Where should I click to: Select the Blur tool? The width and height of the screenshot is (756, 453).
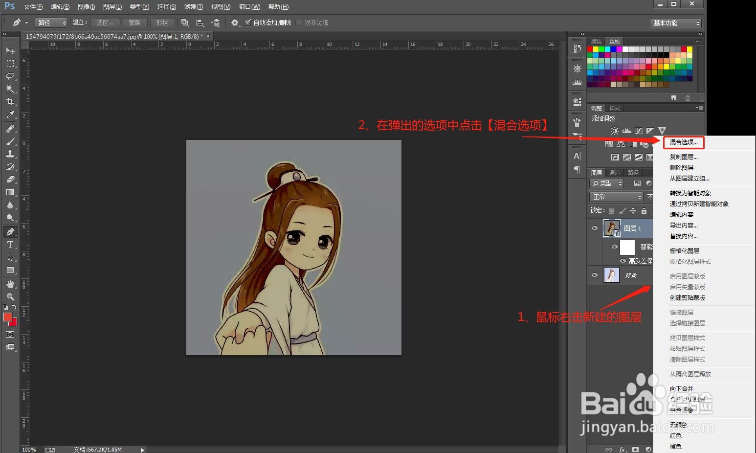coord(10,205)
